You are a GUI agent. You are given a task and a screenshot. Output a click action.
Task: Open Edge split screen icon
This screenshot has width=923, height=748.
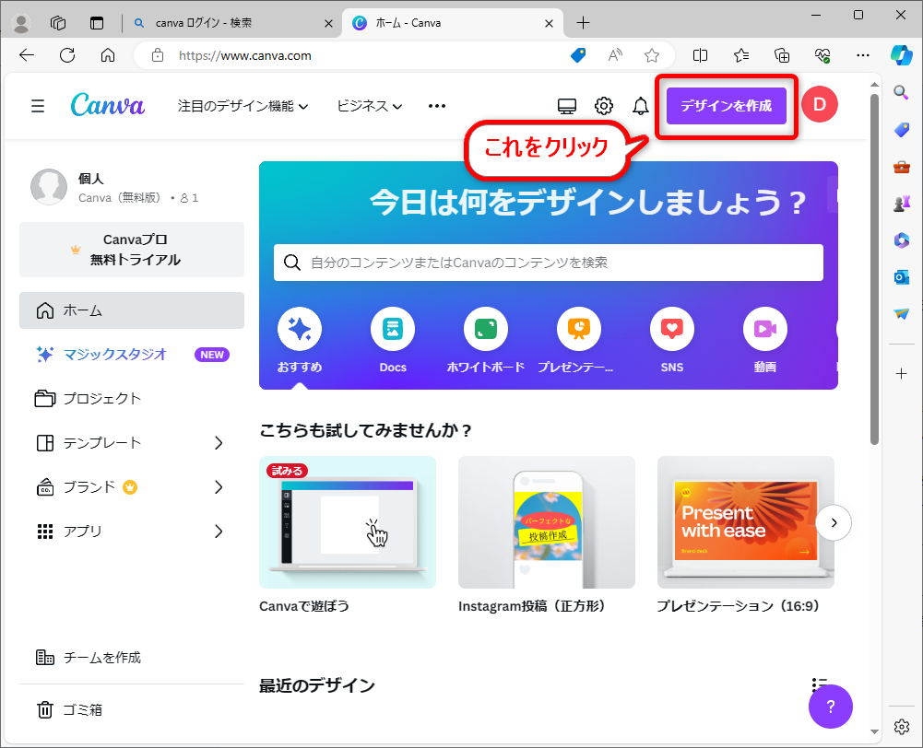[700, 55]
